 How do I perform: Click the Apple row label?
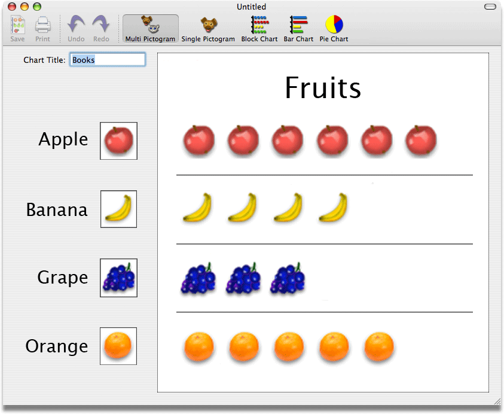tap(63, 139)
